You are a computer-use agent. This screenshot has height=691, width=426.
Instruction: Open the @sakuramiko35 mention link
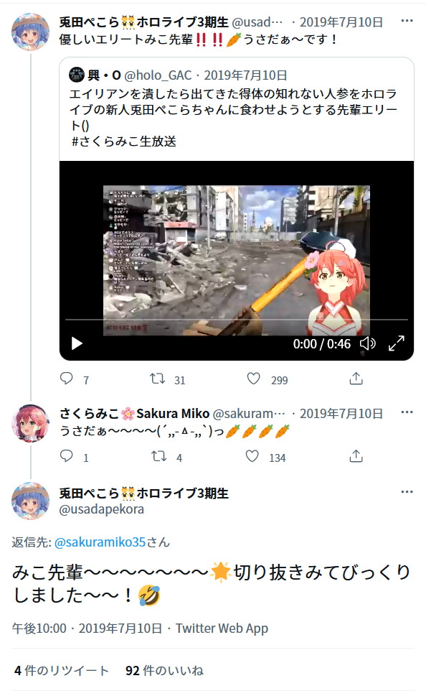point(100,542)
